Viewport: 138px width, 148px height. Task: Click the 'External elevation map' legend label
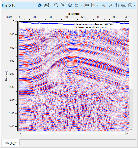click(x=90, y=27)
